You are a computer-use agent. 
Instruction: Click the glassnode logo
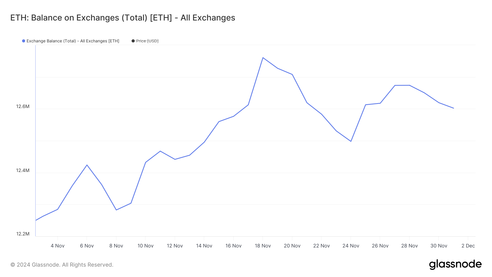(x=455, y=264)
